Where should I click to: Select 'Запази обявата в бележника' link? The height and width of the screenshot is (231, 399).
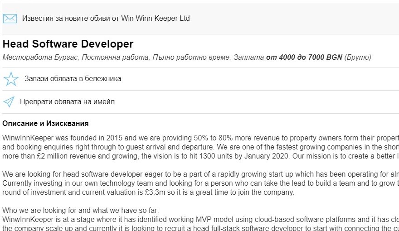[x=73, y=79]
